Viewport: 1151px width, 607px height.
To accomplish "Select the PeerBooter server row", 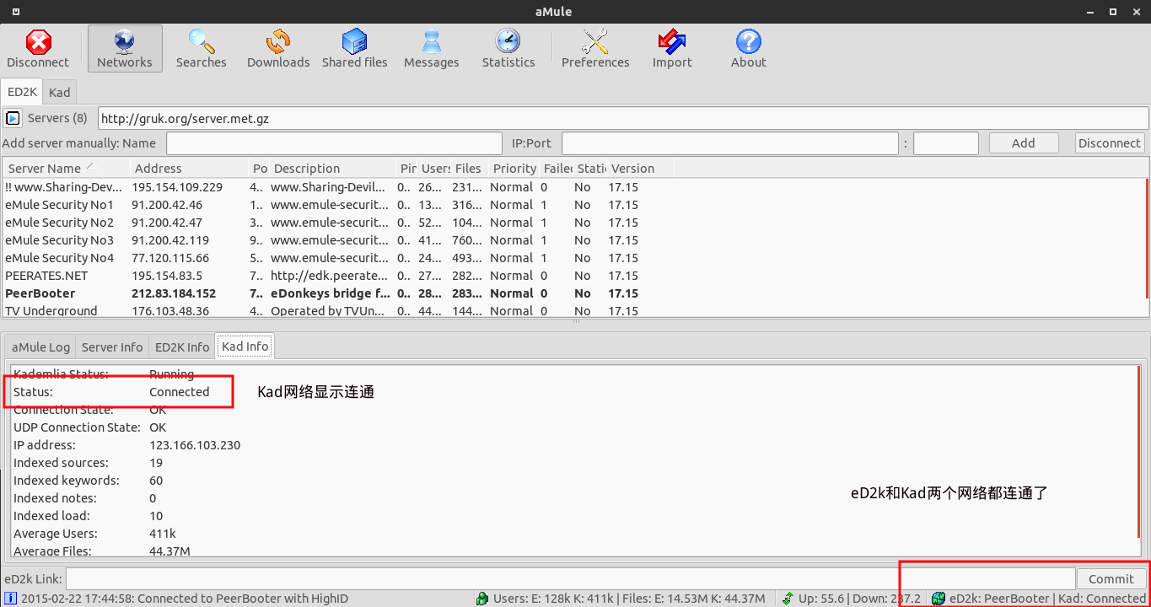I will click(573, 293).
